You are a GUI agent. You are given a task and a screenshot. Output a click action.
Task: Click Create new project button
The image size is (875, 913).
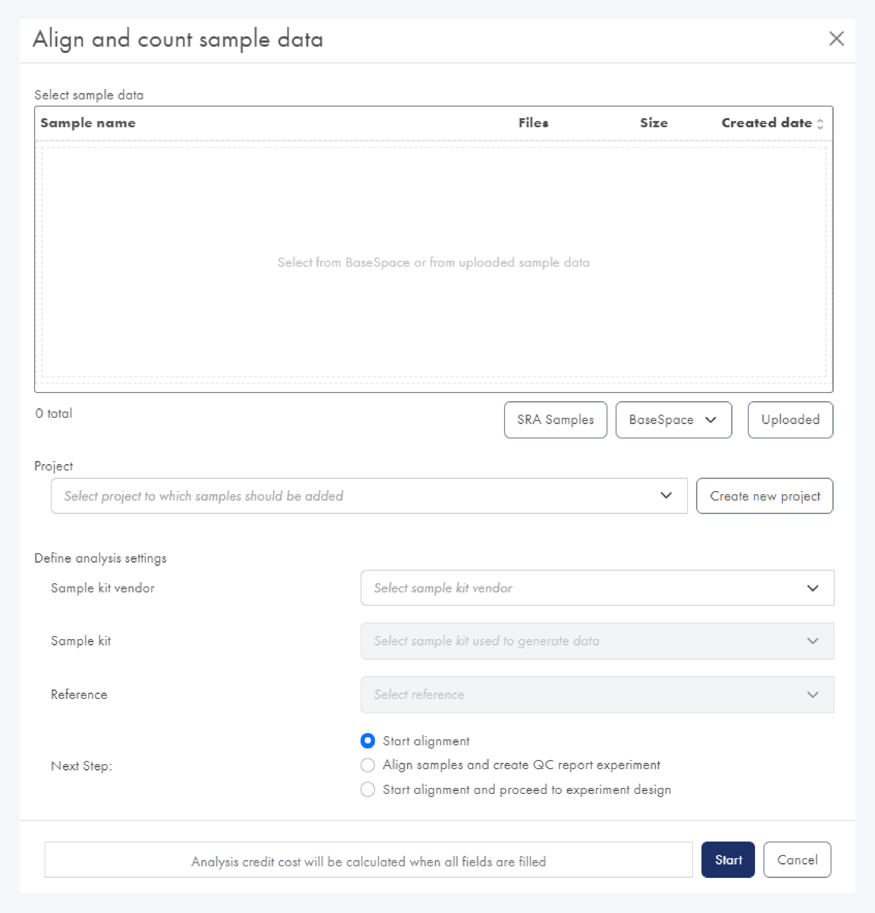764,496
